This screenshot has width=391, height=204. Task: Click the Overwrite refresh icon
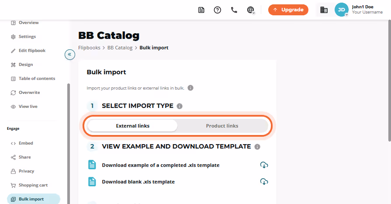[x=13, y=93]
